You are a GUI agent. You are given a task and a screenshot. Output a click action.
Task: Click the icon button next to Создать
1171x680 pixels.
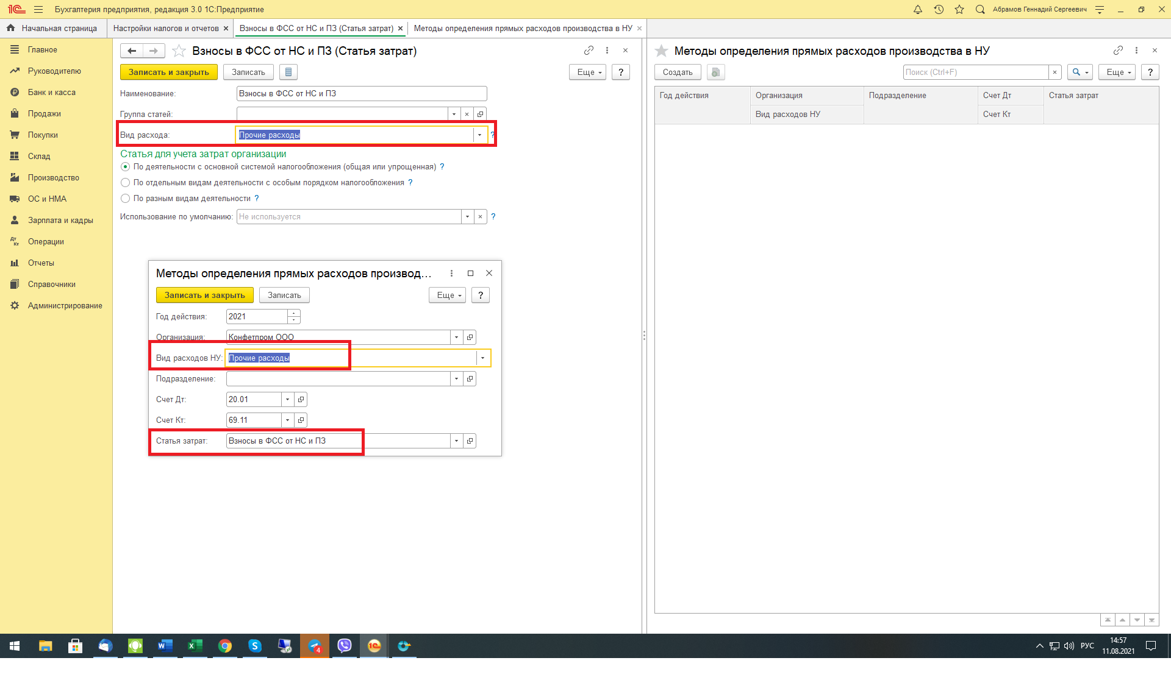(x=715, y=72)
